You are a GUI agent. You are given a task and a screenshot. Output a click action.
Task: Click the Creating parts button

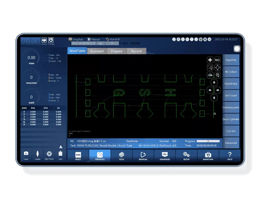click(231, 107)
